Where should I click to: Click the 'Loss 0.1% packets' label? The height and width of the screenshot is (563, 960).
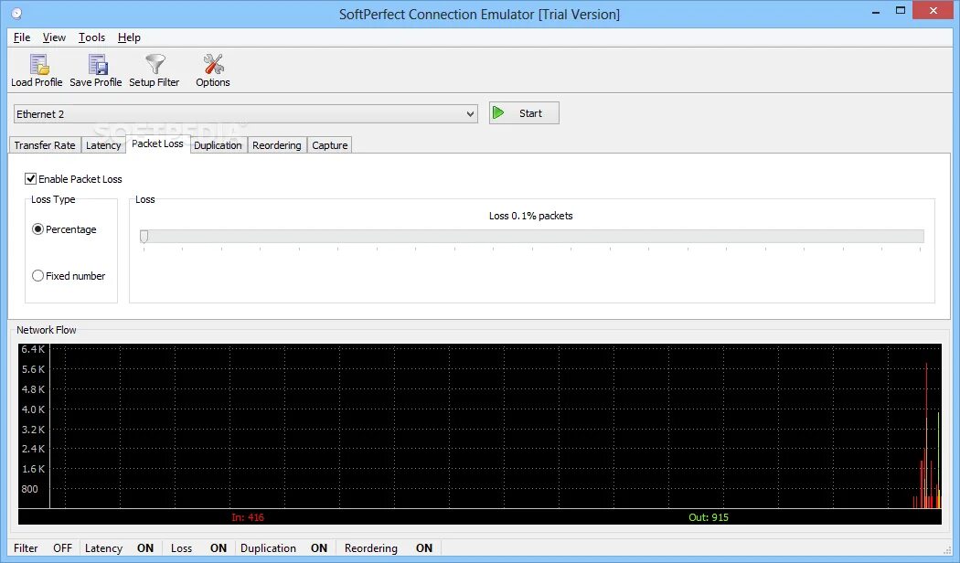click(531, 216)
